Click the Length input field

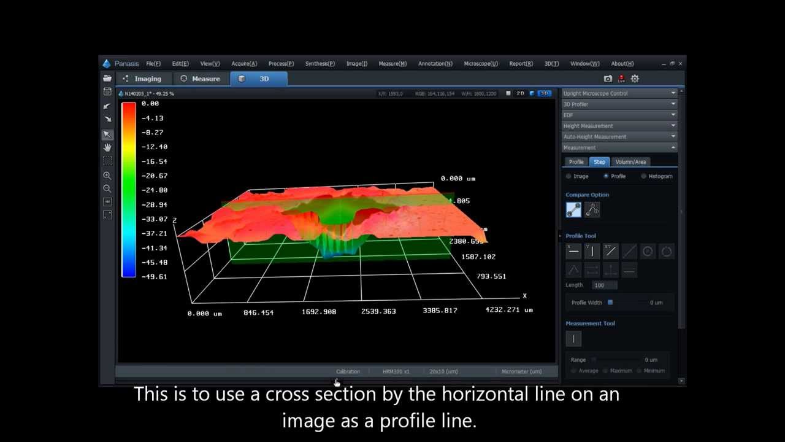[x=605, y=285]
